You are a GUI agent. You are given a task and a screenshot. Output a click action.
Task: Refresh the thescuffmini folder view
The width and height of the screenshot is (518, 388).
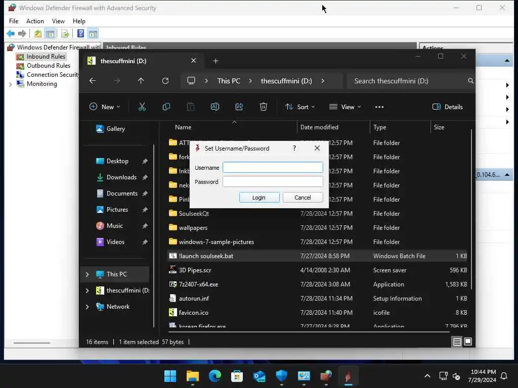pyautogui.click(x=165, y=81)
